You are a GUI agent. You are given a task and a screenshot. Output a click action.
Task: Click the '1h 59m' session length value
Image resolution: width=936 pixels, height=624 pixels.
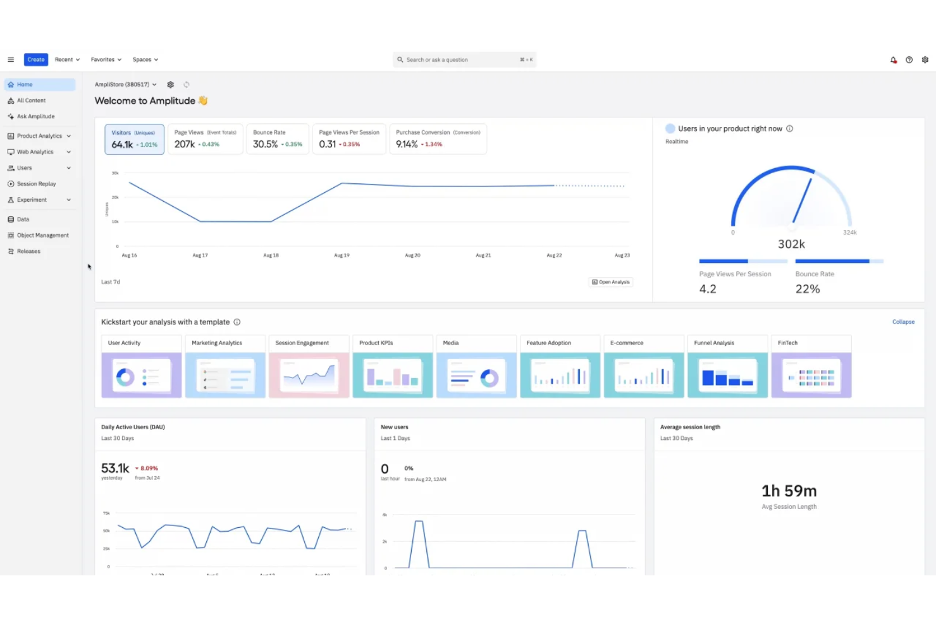[789, 491]
